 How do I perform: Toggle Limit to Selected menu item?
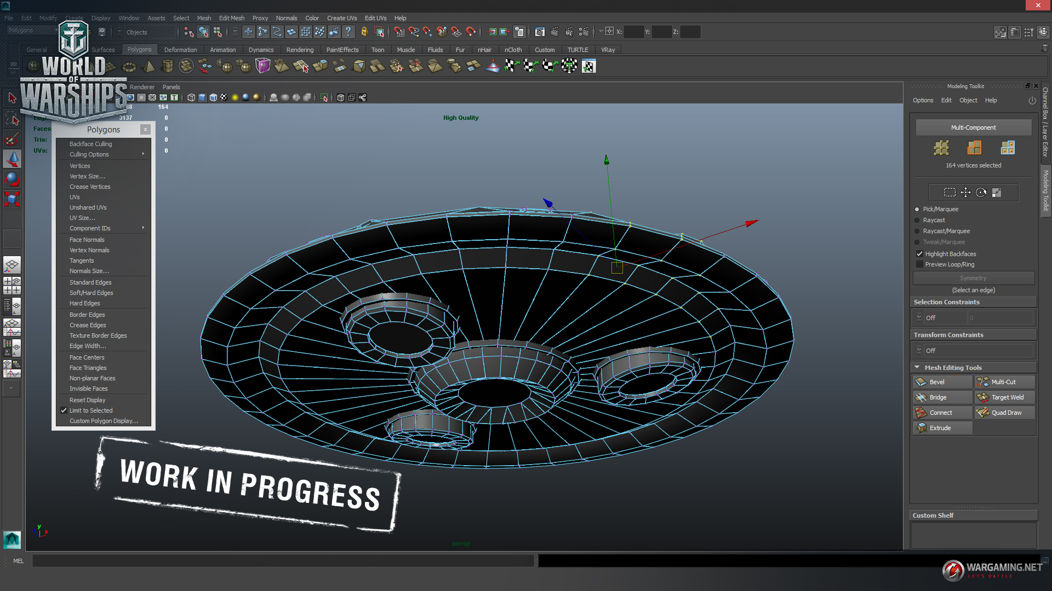click(91, 410)
